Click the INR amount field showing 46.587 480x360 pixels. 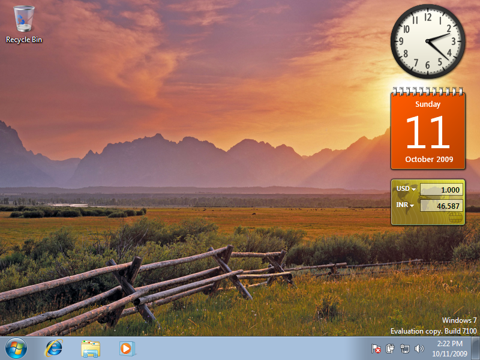coord(441,206)
